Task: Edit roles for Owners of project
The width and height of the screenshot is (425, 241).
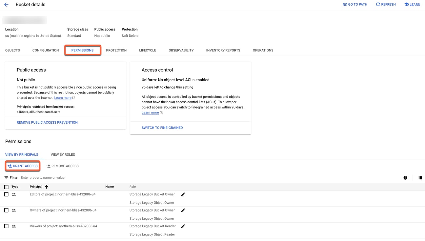Action: pos(183,210)
